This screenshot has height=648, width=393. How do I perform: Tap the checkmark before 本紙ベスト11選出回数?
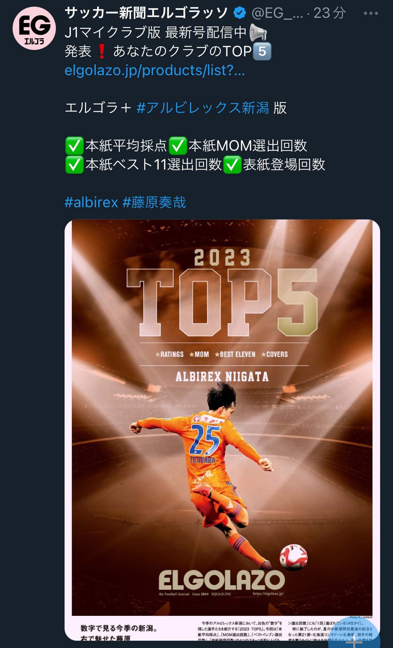[x=74, y=165]
